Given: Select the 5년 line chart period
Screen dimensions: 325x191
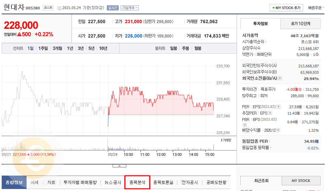Looking at the screenshot, I should [91, 48].
